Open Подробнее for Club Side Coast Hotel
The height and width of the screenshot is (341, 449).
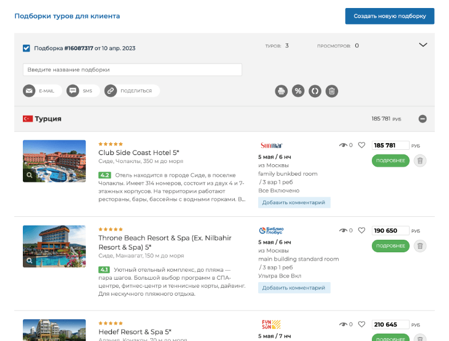[391, 161]
